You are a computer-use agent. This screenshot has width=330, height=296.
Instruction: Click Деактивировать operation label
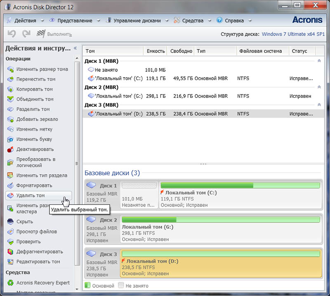pyautogui.click(x=35, y=149)
